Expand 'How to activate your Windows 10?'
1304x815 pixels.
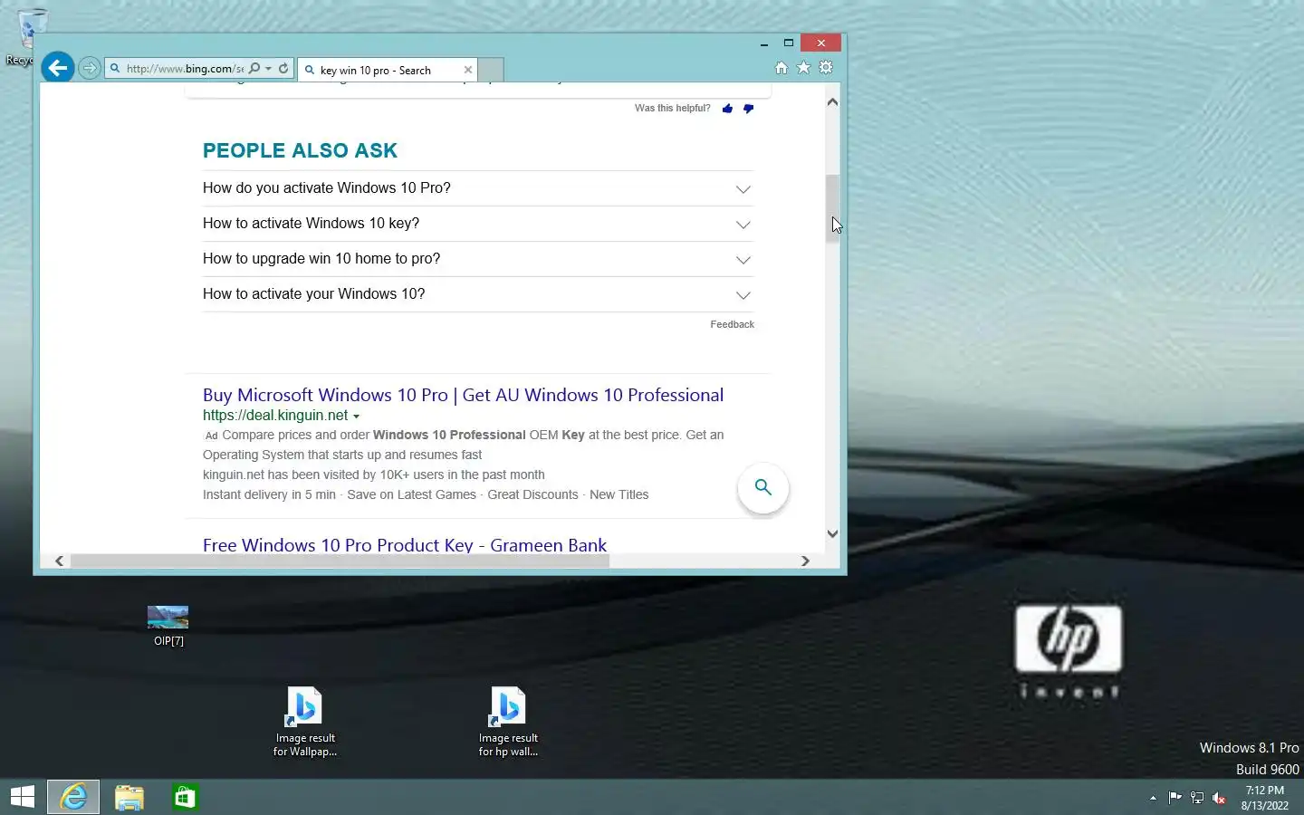(x=478, y=294)
